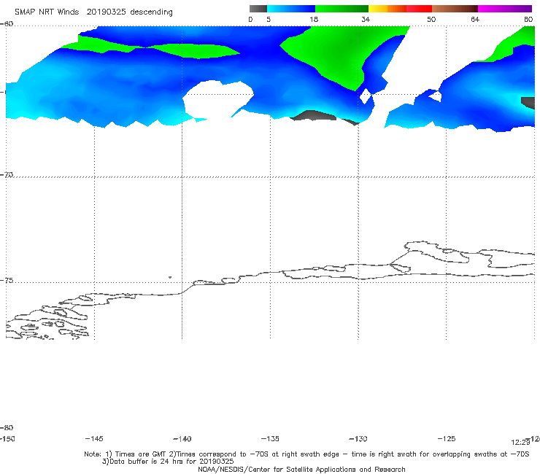Click the '-135' longitude axis label
Screen dimensions: 540x474
click(x=270, y=439)
